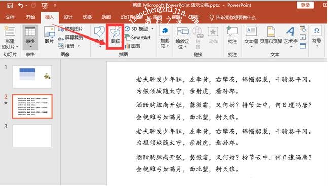The height and width of the screenshot is (186, 329).
Task: Click the 动作 action icon
Action: tap(213, 35)
